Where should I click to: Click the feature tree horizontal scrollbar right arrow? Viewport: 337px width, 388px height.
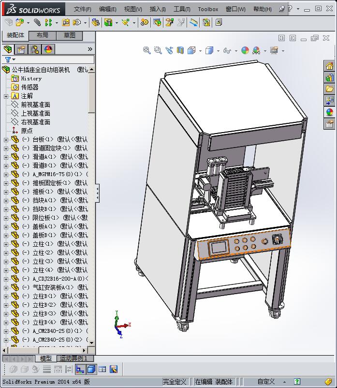pyautogui.click(x=84, y=350)
